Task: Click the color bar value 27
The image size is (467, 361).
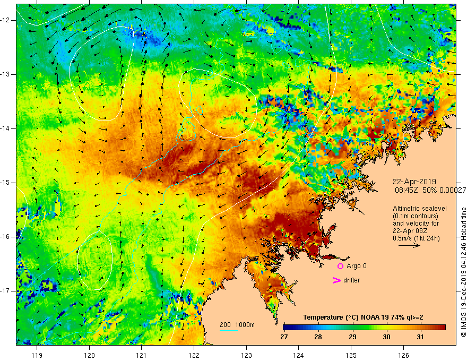Action: click(284, 337)
